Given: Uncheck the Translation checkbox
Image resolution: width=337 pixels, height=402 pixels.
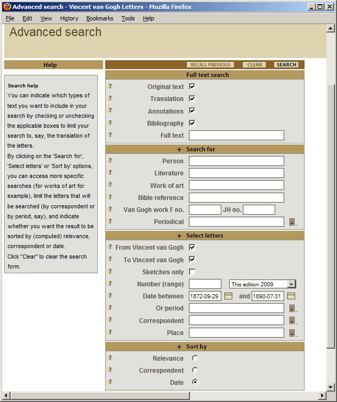Looking at the screenshot, I should 192,98.
